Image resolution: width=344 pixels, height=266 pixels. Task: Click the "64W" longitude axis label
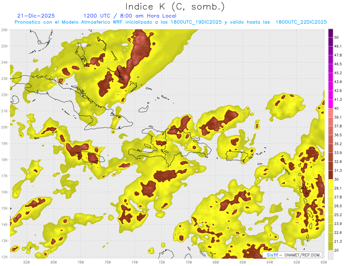270,262
